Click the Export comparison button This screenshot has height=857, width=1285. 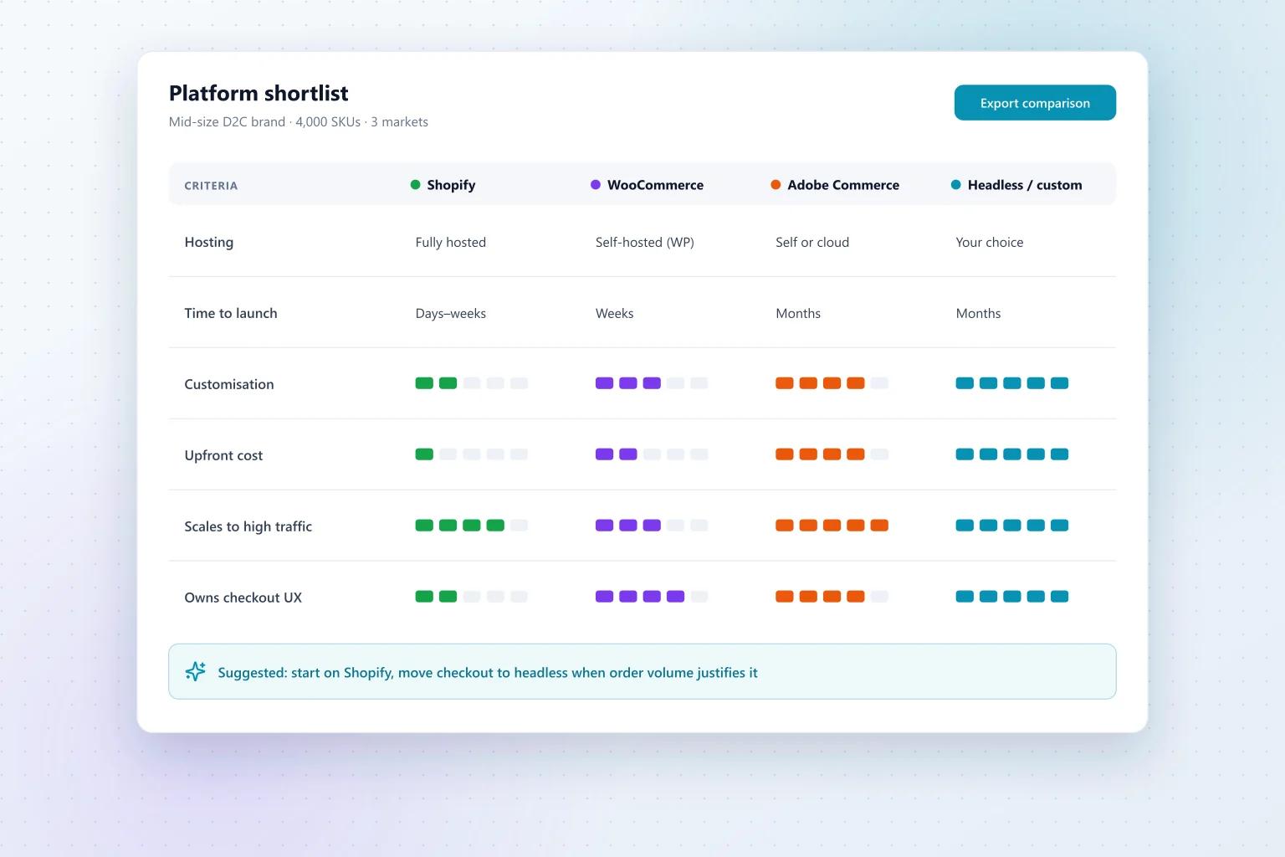(x=1035, y=103)
